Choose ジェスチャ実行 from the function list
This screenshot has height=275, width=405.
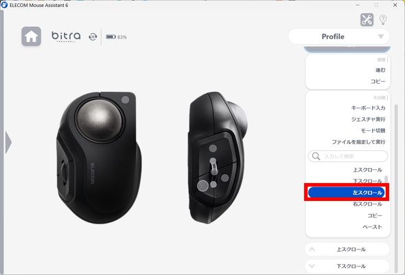pyautogui.click(x=368, y=119)
